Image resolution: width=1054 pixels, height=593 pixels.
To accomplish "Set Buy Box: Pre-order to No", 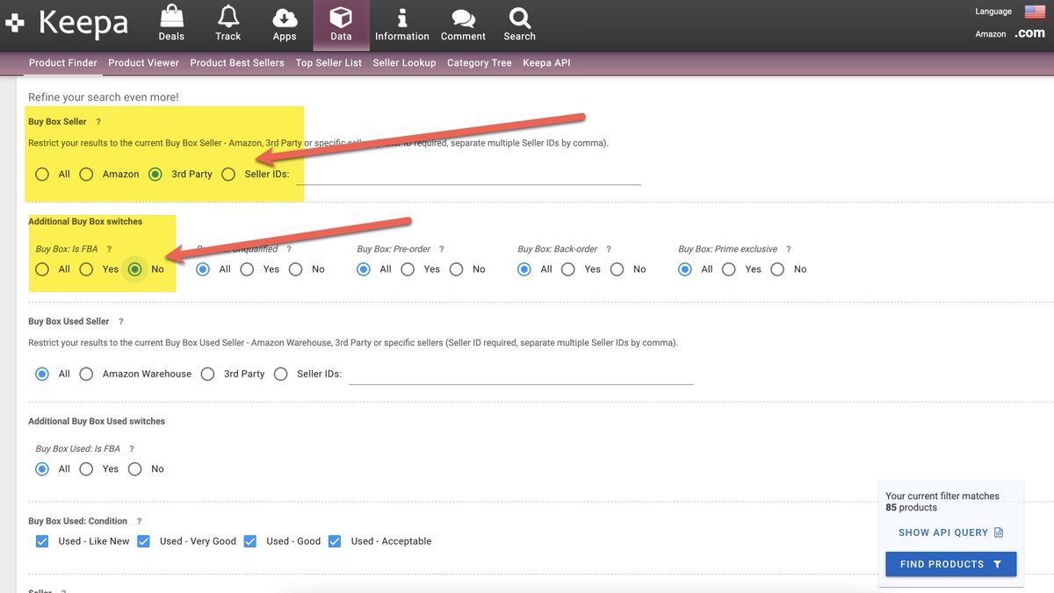I will pos(456,269).
